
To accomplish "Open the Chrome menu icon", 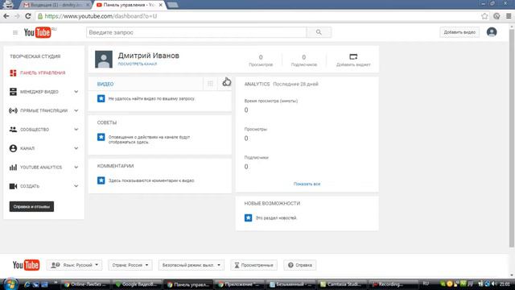I will (x=509, y=16).
